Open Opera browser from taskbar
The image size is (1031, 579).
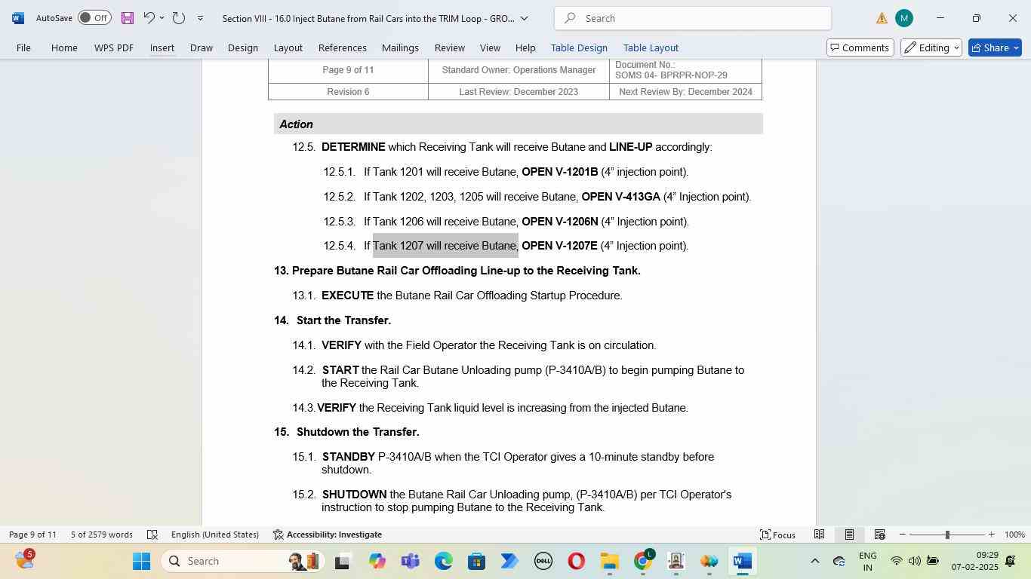coord(576,561)
